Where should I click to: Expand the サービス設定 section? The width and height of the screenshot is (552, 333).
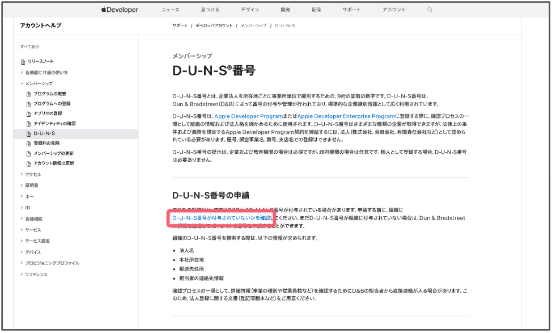click(x=35, y=241)
